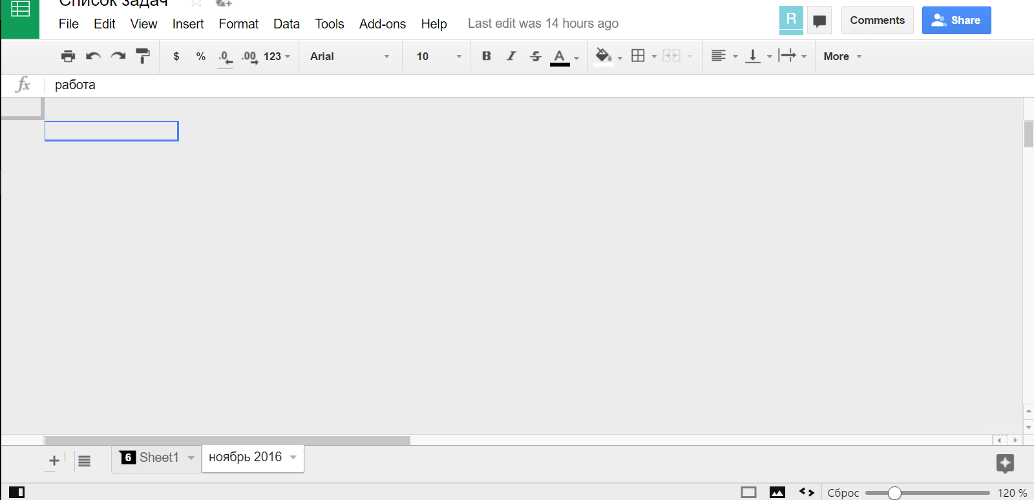Screen dimensions: 1034x500
Task: Expand the Sheet1 tab dropdown arrow
Action: [191, 457]
